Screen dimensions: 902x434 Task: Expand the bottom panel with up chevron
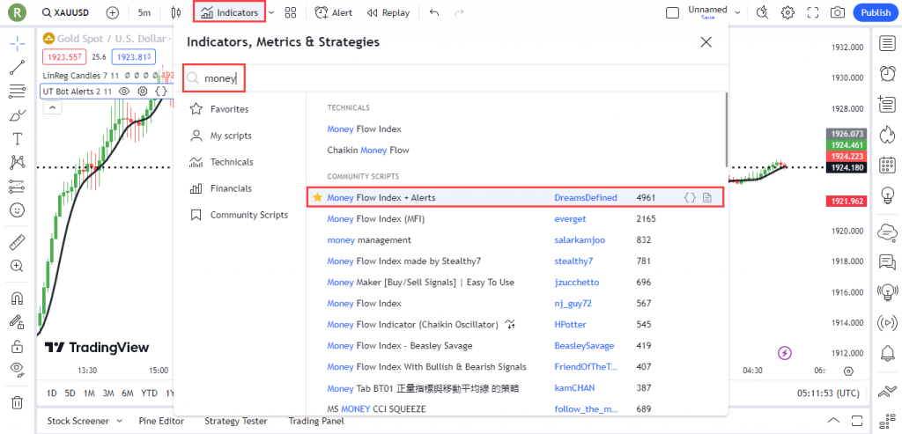(833, 420)
